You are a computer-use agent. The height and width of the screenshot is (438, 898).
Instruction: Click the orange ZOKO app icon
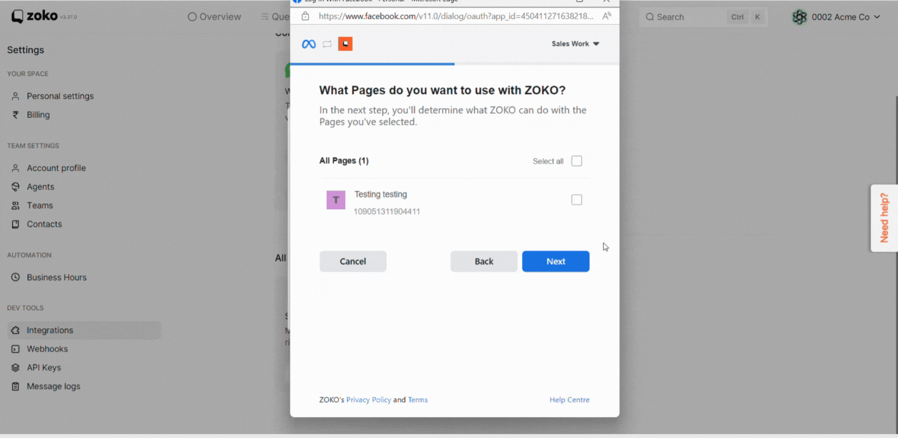345,44
